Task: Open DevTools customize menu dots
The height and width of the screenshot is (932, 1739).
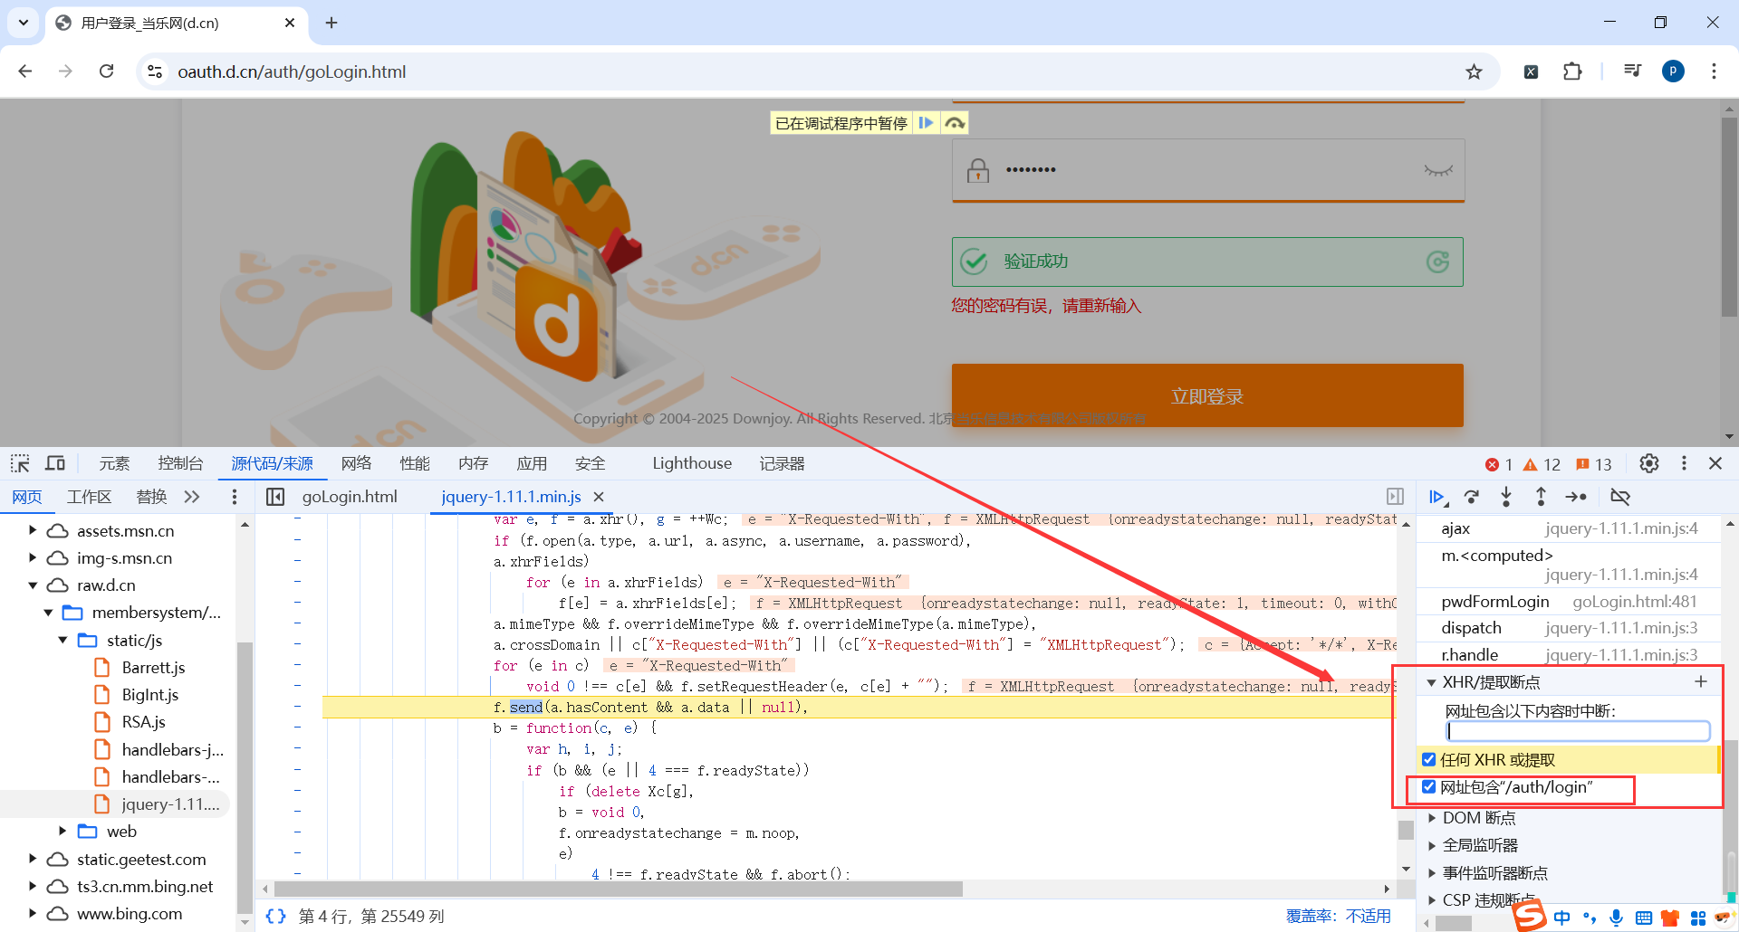Action: point(1684,463)
